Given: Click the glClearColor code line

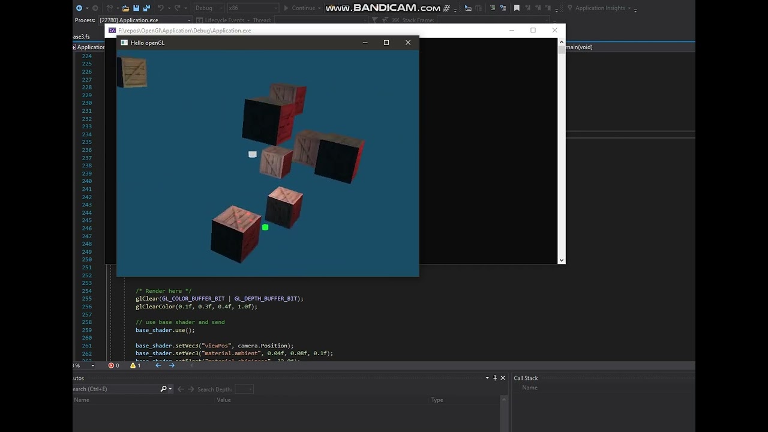Looking at the screenshot, I should pos(196,307).
